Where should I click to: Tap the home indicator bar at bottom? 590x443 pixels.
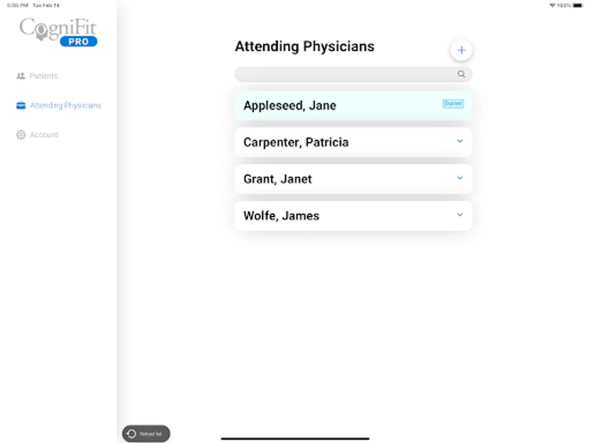coord(295,438)
